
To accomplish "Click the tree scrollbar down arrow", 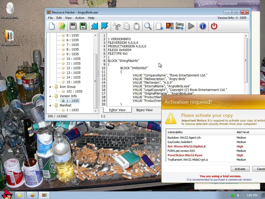I will pos(95,111).
